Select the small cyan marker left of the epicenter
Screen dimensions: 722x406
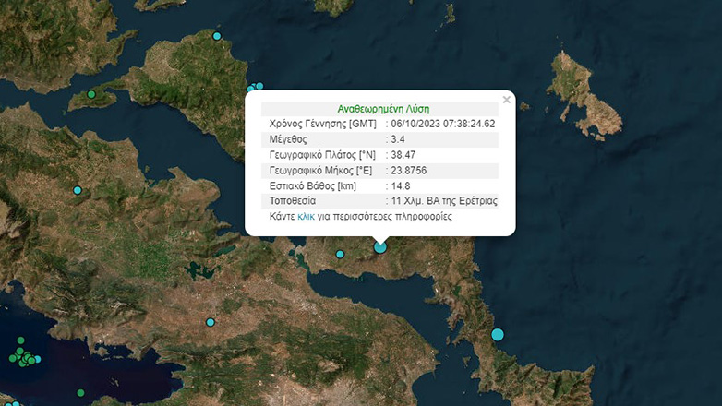(x=340, y=254)
